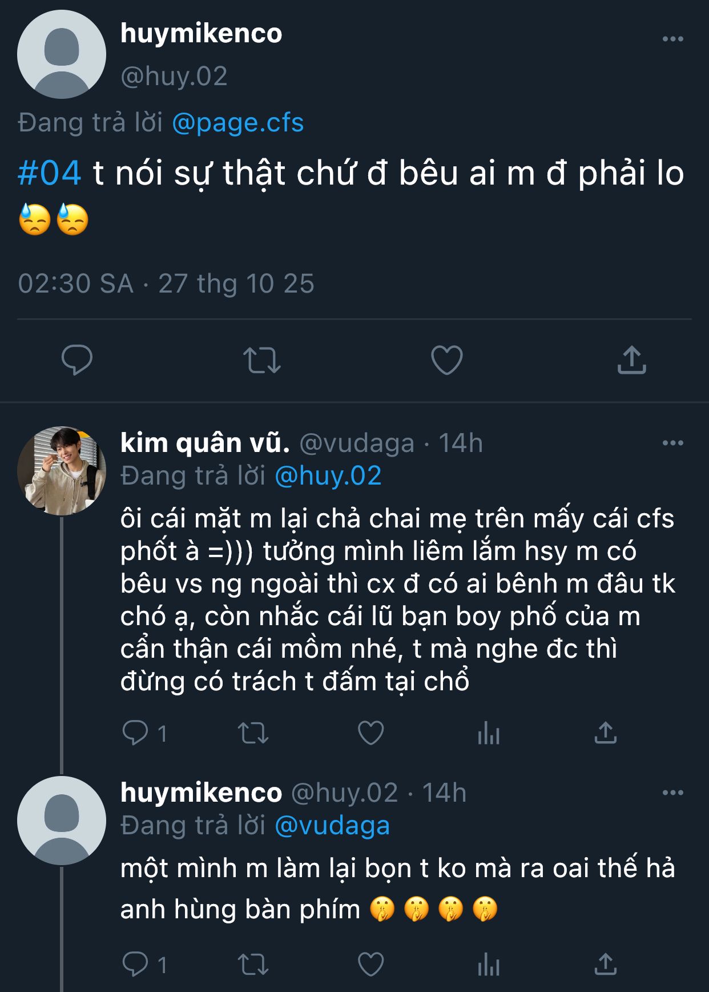Share kim quân vũ's reply

tap(605, 733)
